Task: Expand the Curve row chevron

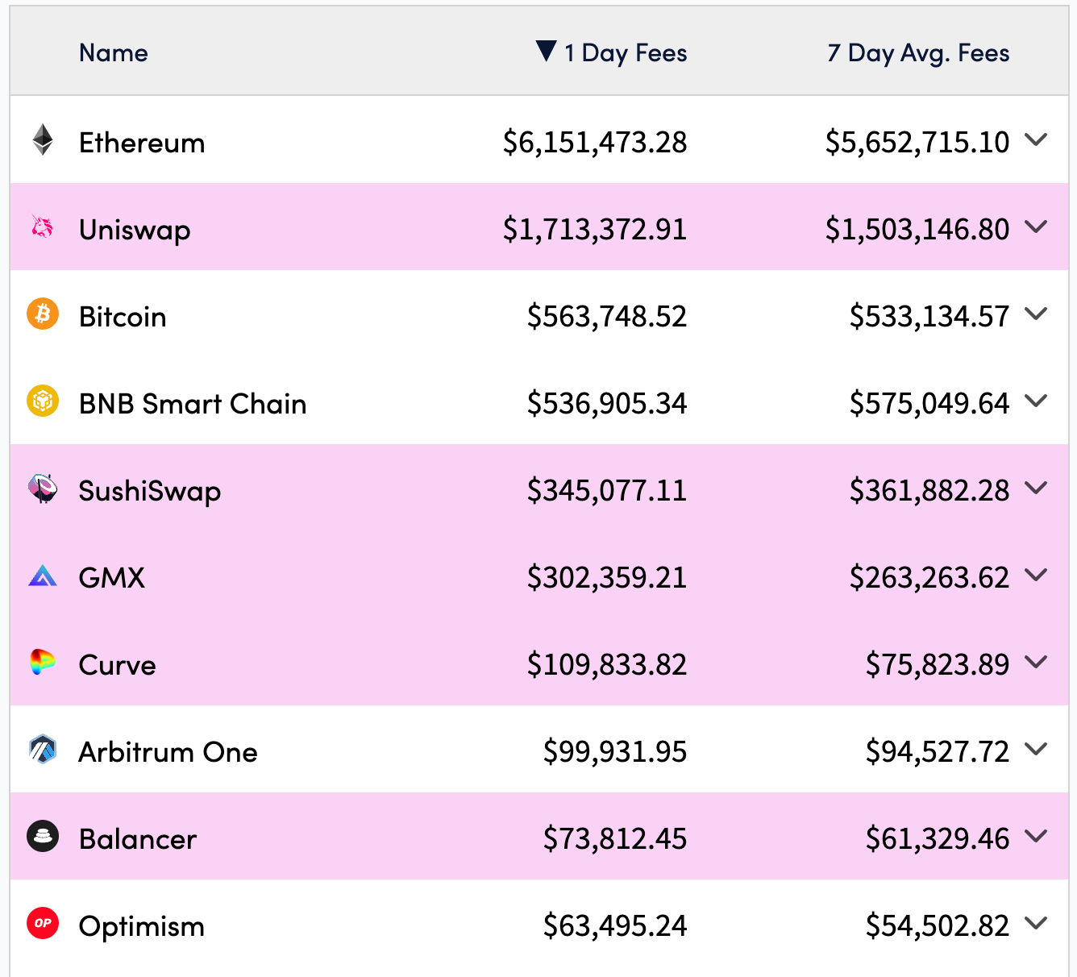Action: [1036, 663]
